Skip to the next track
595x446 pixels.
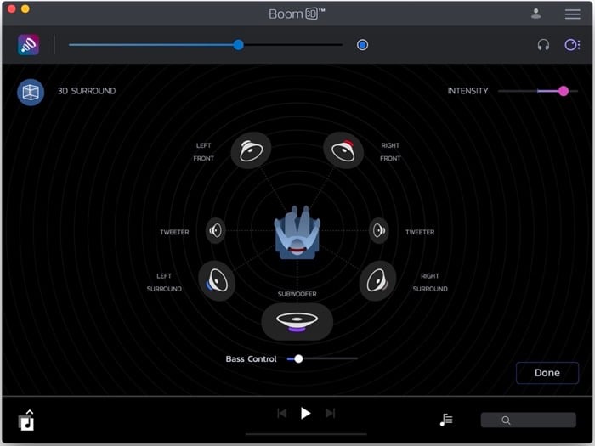pyautogui.click(x=330, y=413)
